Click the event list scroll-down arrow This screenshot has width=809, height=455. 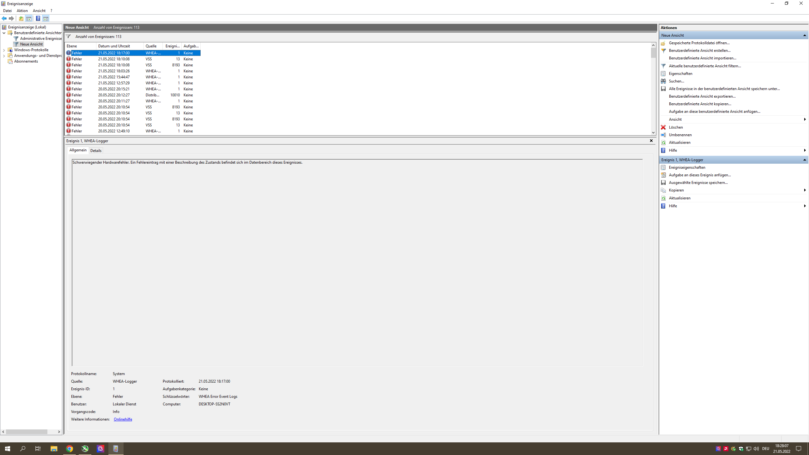click(x=653, y=133)
